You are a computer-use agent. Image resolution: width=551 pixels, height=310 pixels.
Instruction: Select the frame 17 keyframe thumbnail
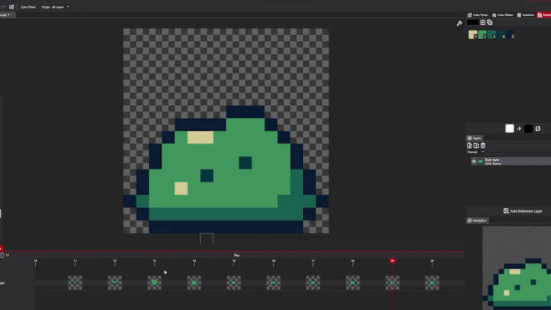coord(313,283)
